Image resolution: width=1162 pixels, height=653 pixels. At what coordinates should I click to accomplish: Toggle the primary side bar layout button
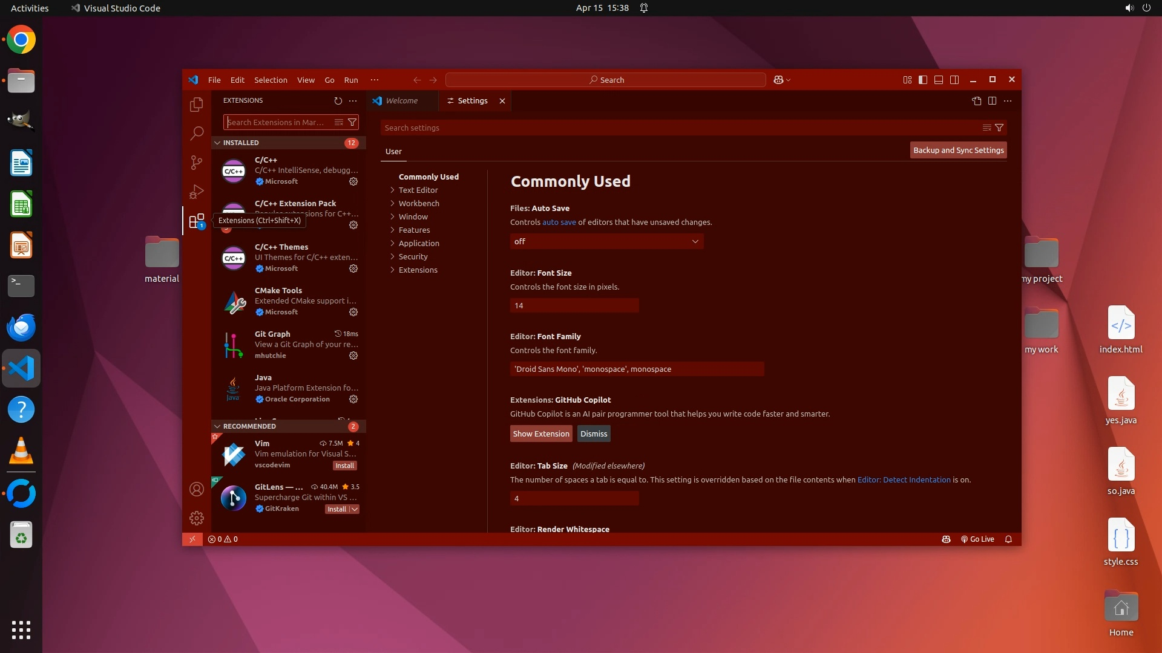[x=923, y=80]
